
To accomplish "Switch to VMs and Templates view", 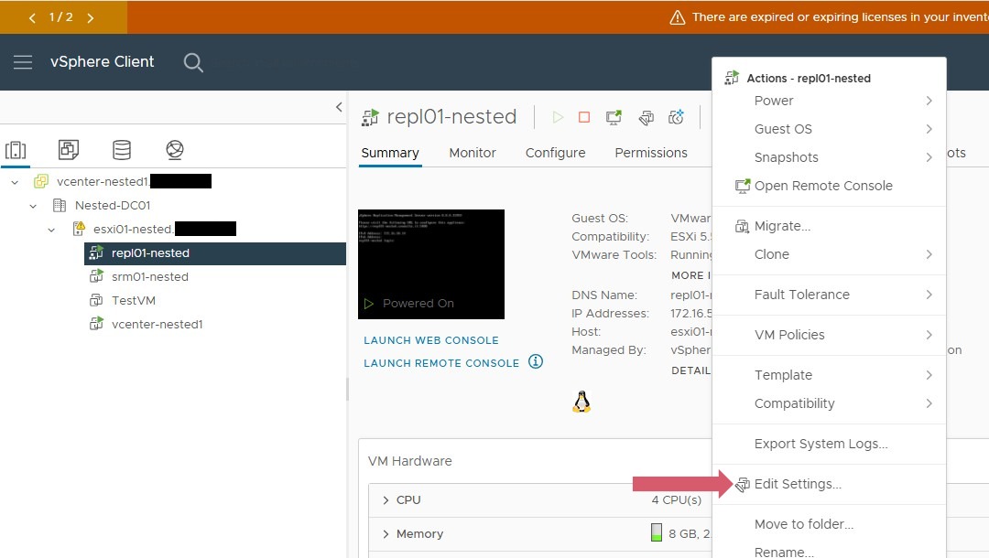I will [x=69, y=150].
